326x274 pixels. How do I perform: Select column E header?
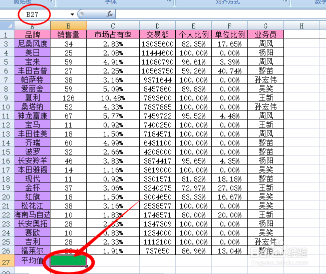pyautogui.click(x=193, y=25)
